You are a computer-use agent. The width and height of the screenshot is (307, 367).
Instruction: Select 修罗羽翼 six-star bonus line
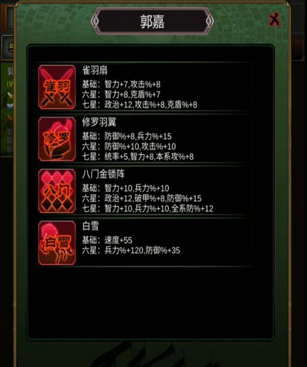click(x=129, y=146)
